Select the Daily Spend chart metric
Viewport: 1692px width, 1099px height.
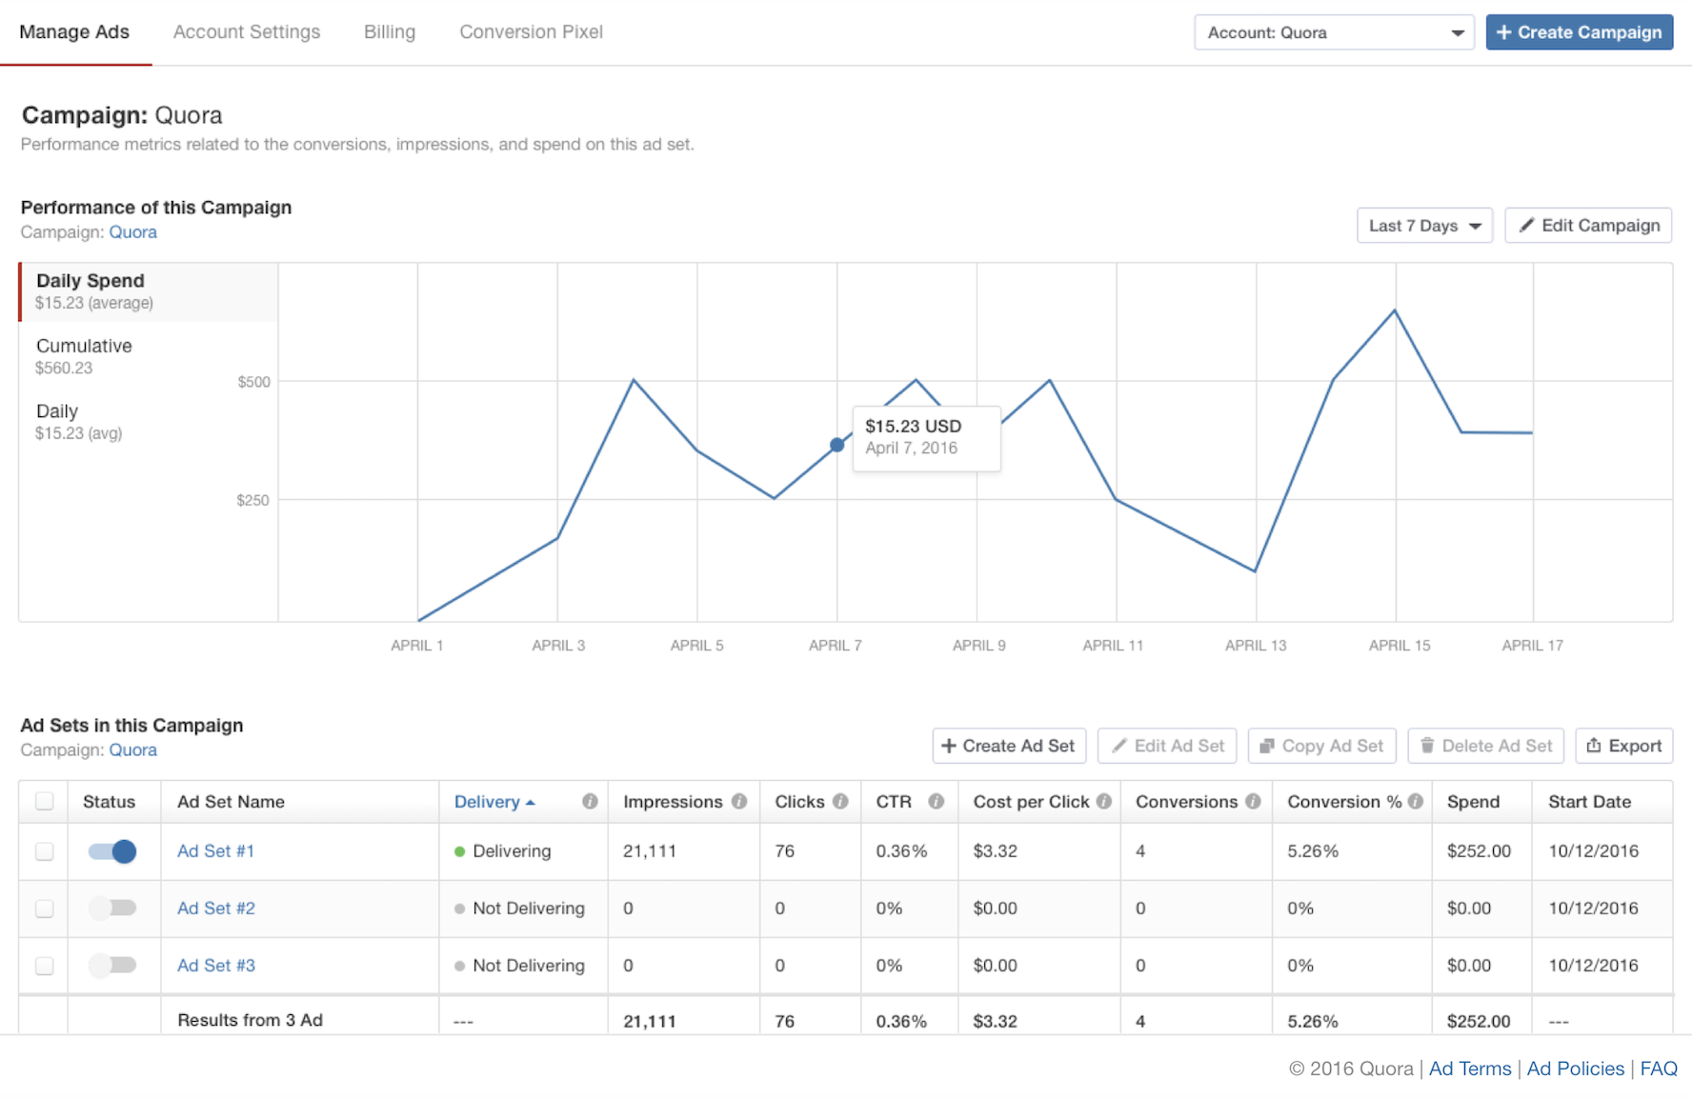[149, 291]
